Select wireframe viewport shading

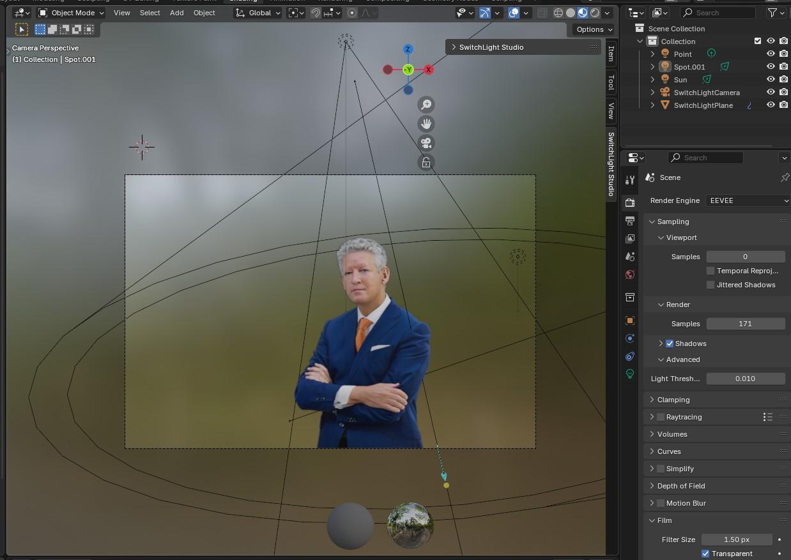tap(558, 13)
